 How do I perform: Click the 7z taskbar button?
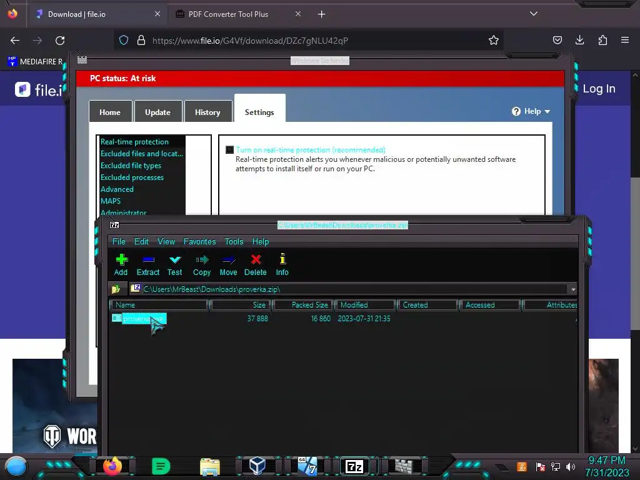pos(354,466)
